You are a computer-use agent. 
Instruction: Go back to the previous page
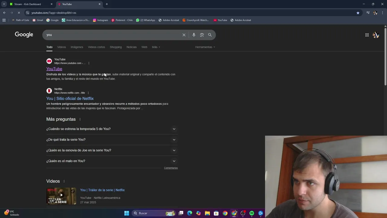(x=4, y=13)
